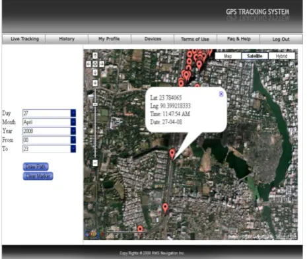Open the Year dropdown arrow
The height and width of the screenshot is (259, 307).
[x=73, y=131]
